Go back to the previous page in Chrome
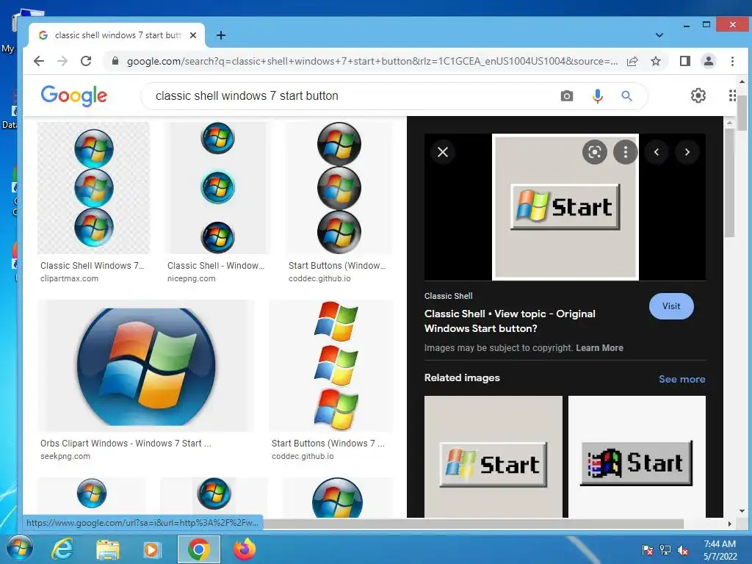This screenshot has width=752, height=564. pos(39,61)
